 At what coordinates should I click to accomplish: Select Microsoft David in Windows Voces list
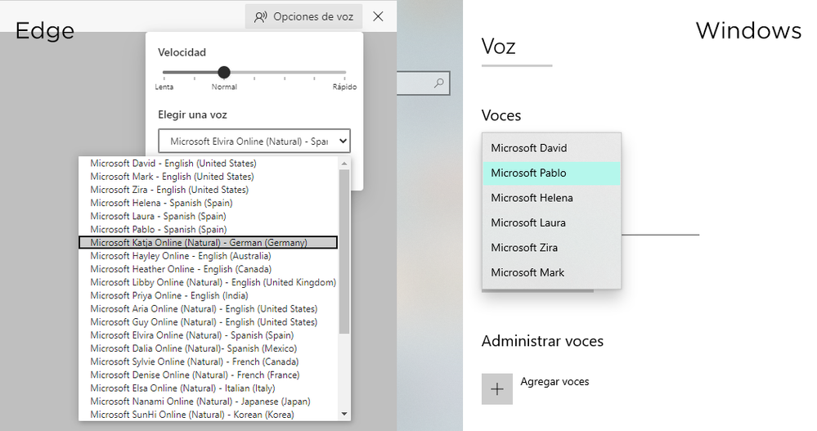pos(551,148)
